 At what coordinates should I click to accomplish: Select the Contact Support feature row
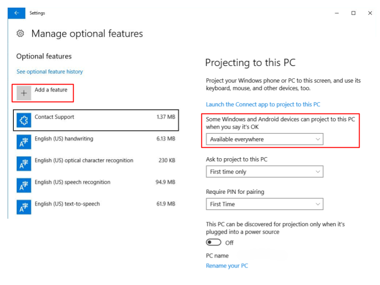pos(96,121)
